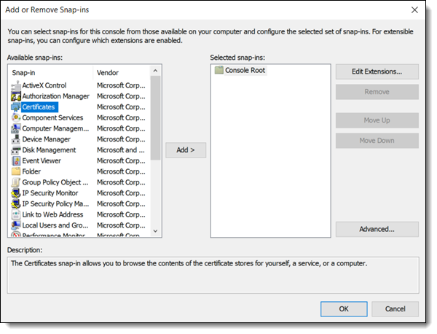
Task: Confirm with the OK button
Action: click(343, 308)
